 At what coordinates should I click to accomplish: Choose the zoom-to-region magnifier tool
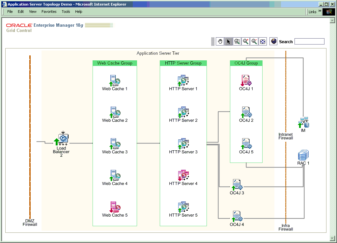click(x=237, y=42)
